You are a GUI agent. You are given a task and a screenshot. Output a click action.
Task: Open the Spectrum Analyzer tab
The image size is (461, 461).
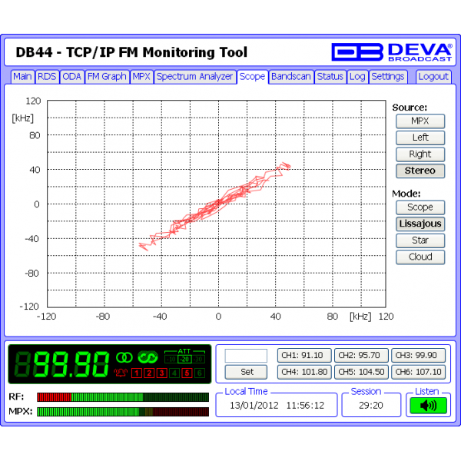coord(194,77)
